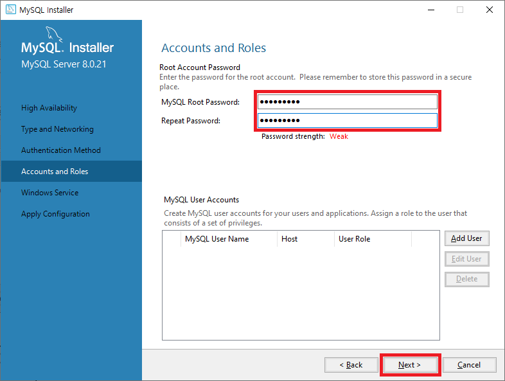Screen dimensions: 505x381
Task: Minimize the MySQL Installer window
Action: pyautogui.click(x=431, y=10)
